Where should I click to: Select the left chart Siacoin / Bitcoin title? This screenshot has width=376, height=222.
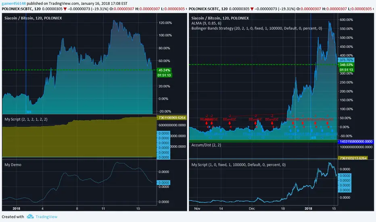coord(33,18)
